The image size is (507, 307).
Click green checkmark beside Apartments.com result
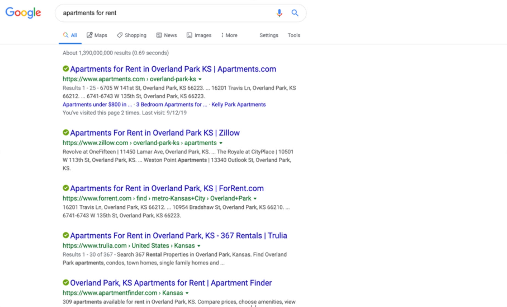coord(66,68)
